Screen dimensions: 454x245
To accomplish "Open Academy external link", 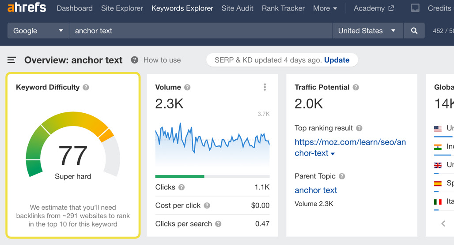I will 374,8.
